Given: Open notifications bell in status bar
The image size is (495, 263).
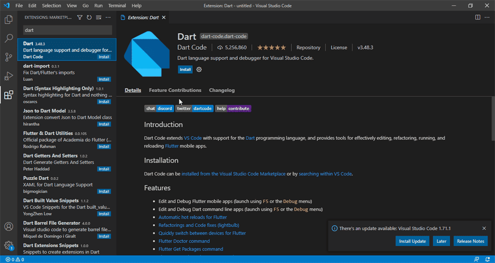Looking at the screenshot, I should (x=488, y=259).
